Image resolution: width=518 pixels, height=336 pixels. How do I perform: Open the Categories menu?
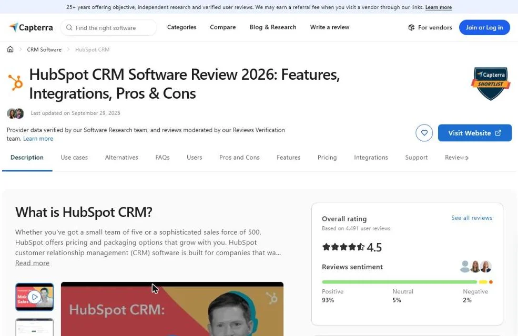pyautogui.click(x=182, y=27)
